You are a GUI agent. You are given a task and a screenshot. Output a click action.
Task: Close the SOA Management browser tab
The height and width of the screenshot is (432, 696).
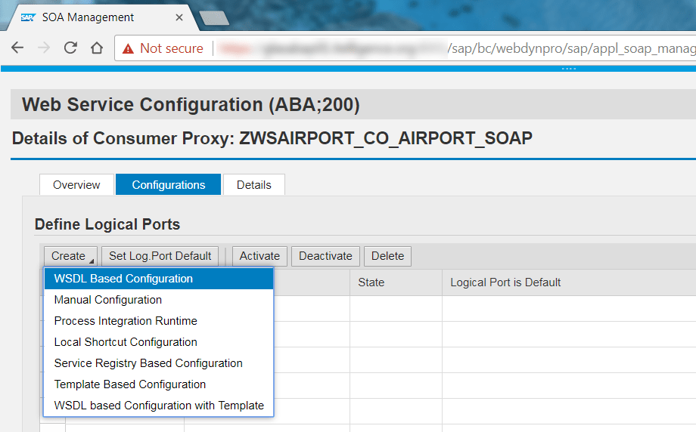point(179,17)
